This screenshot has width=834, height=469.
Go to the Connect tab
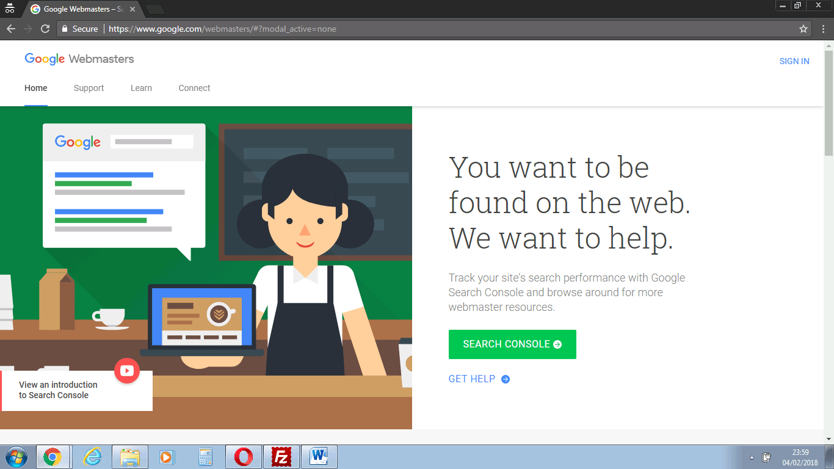tap(194, 88)
